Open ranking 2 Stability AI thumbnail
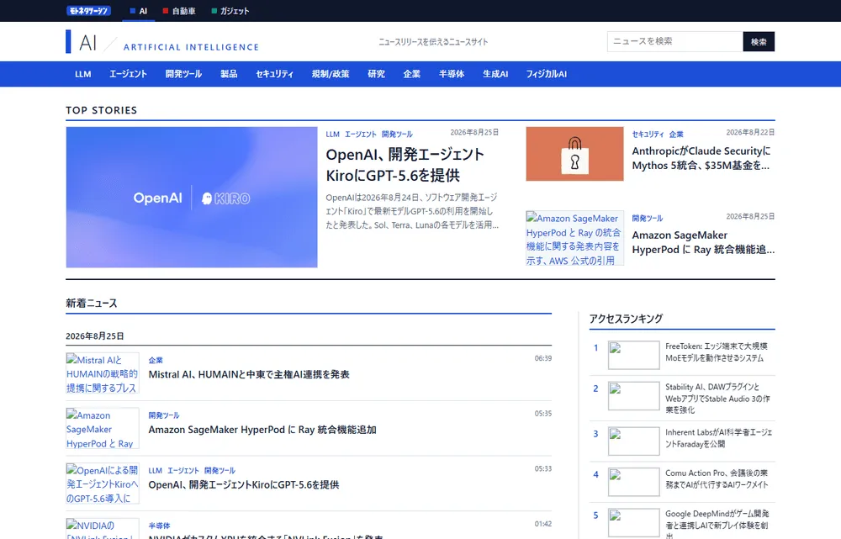 click(x=633, y=396)
